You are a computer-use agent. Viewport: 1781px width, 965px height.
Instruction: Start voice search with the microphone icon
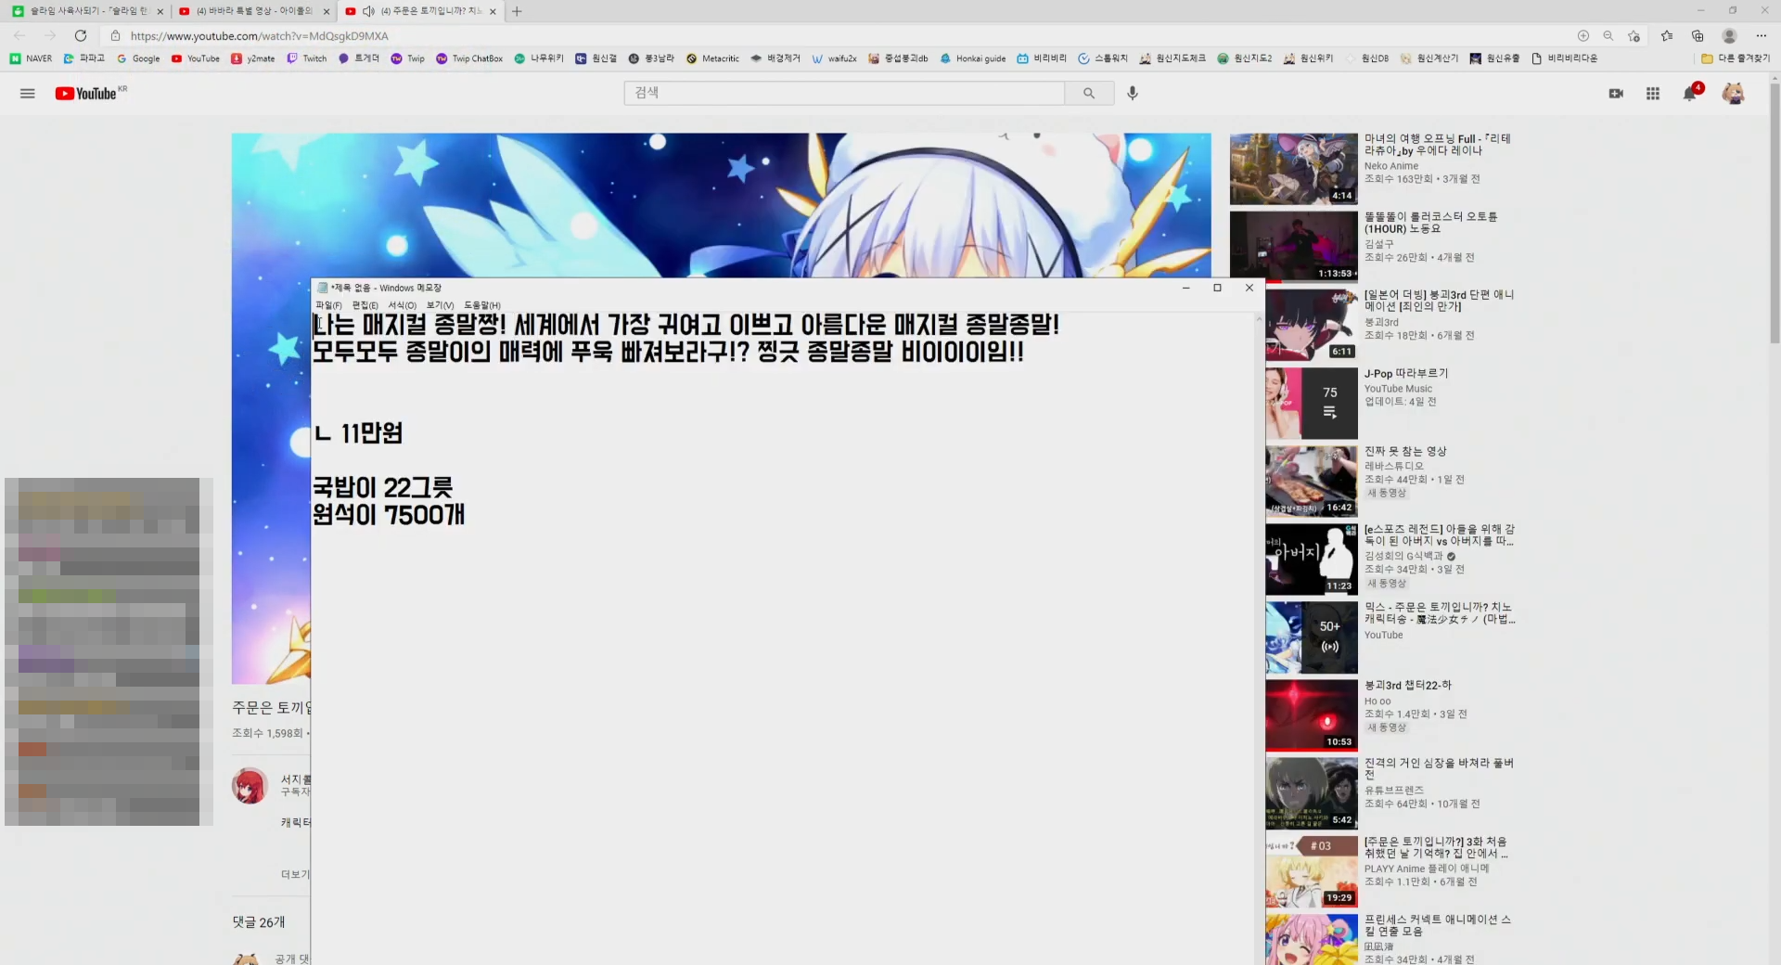click(1133, 93)
